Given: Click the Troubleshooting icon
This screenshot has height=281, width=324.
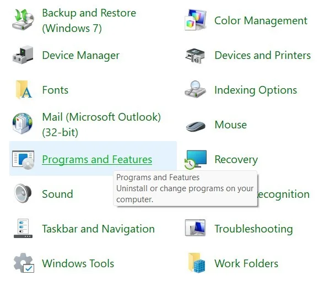Looking at the screenshot, I should point(195,228).
